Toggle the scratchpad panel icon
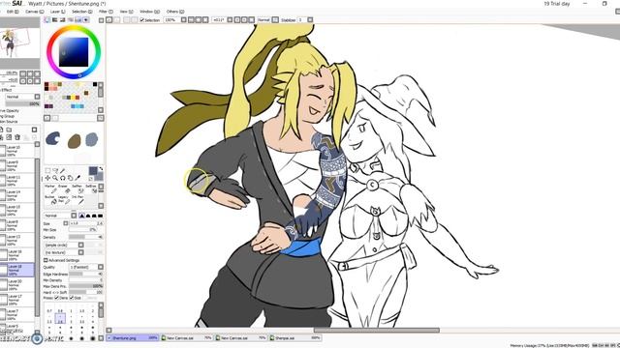620x348 pixels. pyautogui.click(x=86, y=19)
